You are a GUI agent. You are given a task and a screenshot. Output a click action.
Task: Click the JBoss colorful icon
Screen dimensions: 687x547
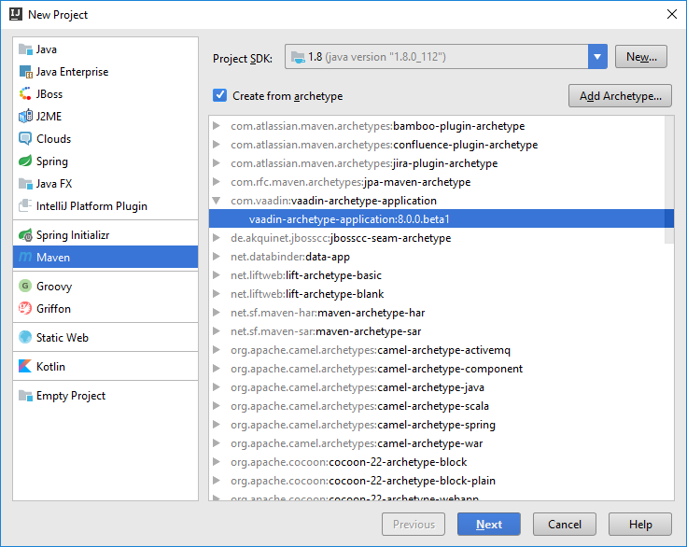click(x=25, y=94)
